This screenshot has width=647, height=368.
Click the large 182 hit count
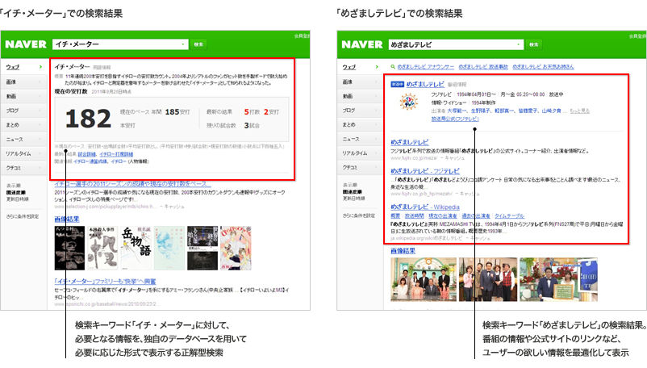click(88, 119)
